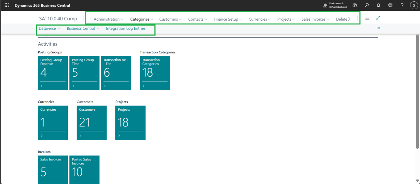This screenshot has height=184, width=420.
Task: Open the notifications bell
Action: (x=378, y=5)
